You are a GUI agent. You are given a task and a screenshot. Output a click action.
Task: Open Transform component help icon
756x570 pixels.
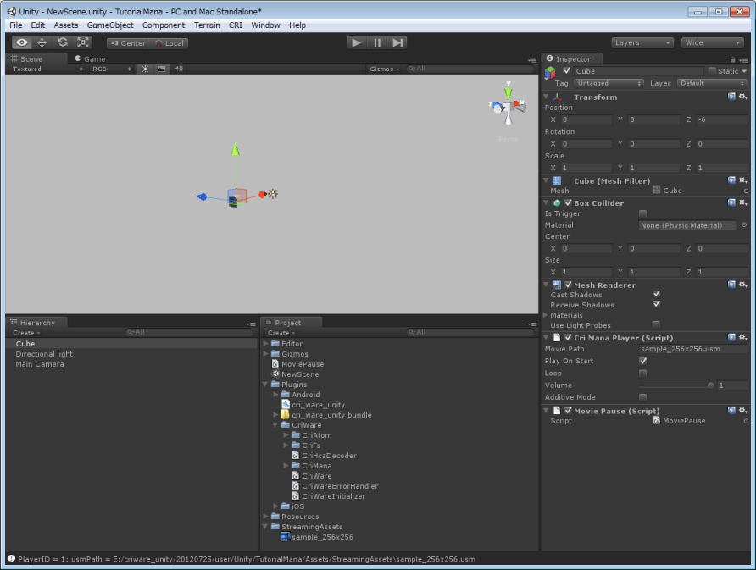(731, 97)
